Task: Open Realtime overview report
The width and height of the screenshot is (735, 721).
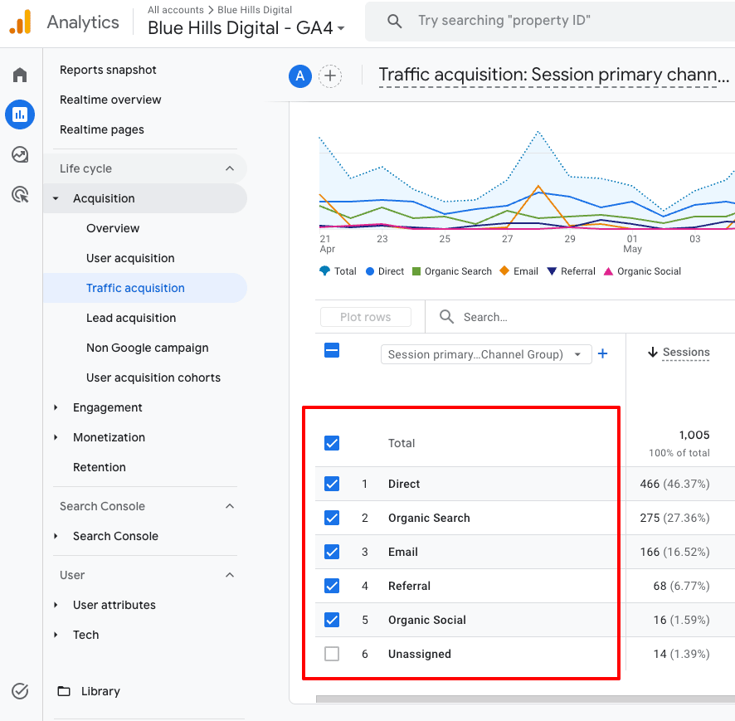Action: pos(110,100)
